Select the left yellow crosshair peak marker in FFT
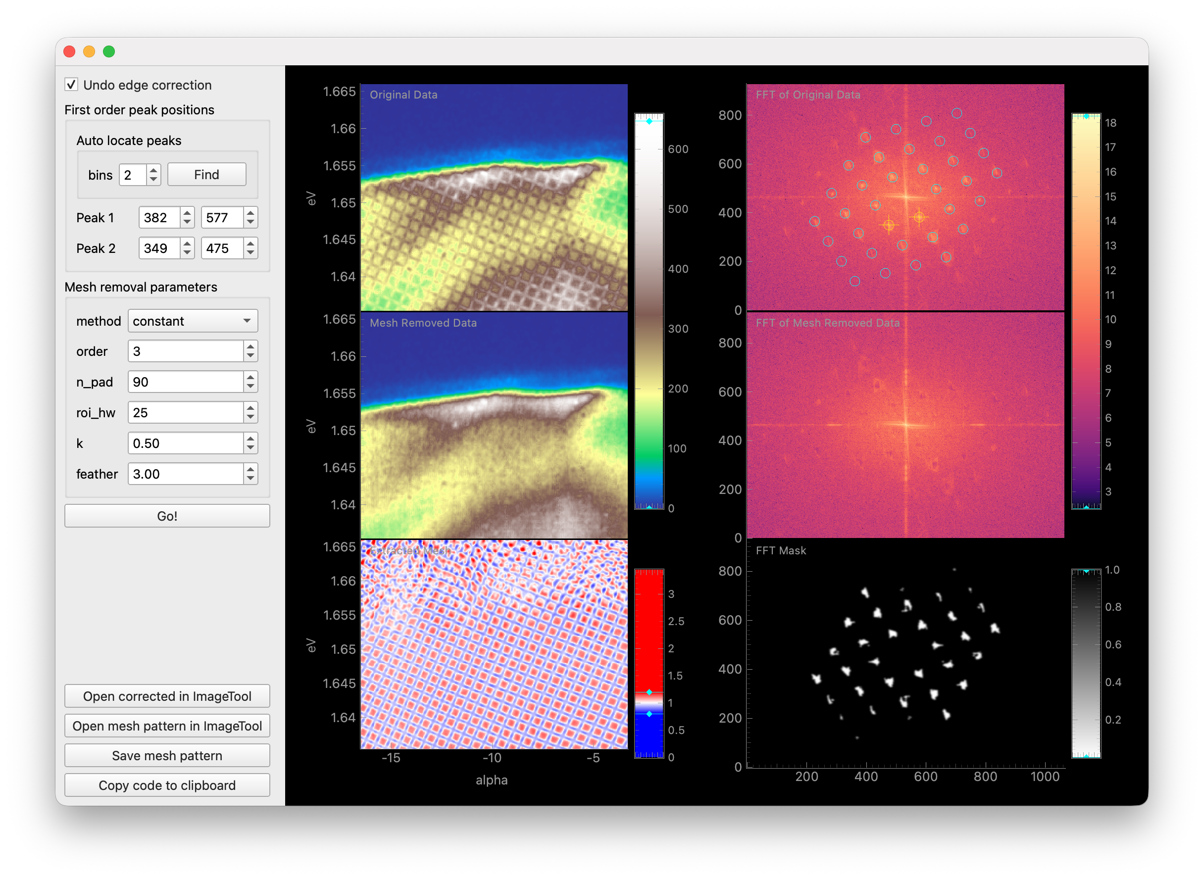The image size is (1204, 879). click(889, 225)
